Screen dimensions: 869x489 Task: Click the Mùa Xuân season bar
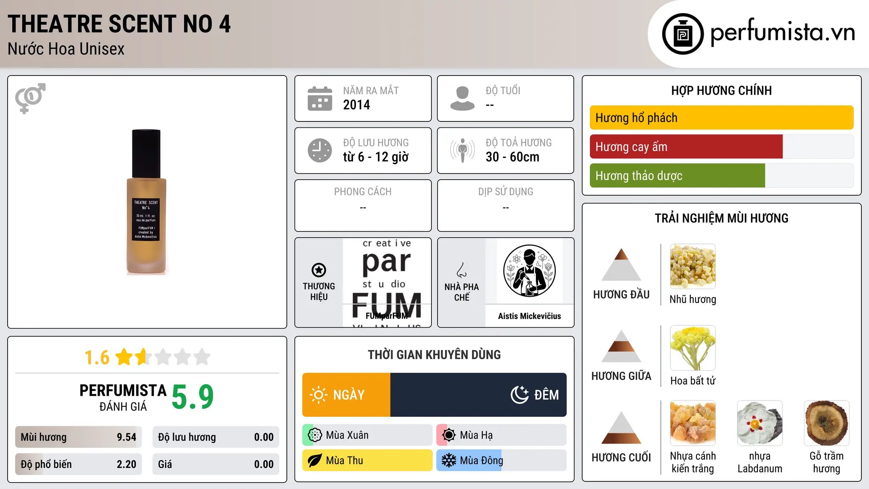point(367,435)
